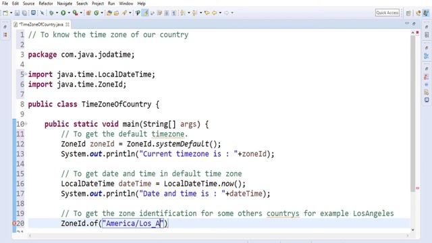Screen dimensions: 432x243
Task: Close the TimeZoneOfCountry.java tab
Action: click(67, 24)
